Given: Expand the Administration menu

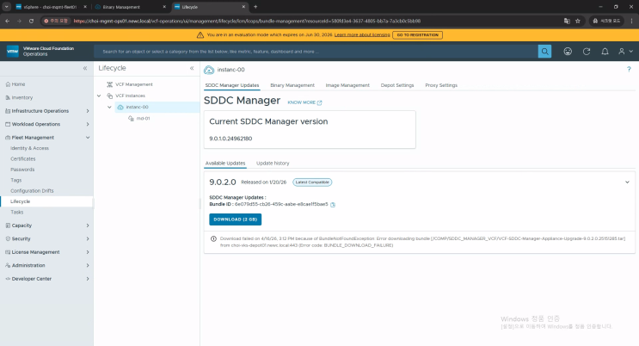Looking at the screenshot, I should [x=88, y=265].
